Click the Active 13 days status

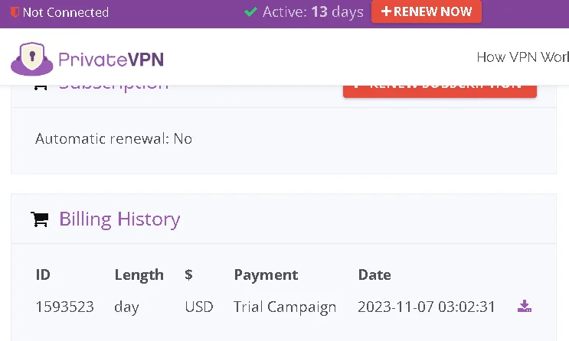(312, 12)
